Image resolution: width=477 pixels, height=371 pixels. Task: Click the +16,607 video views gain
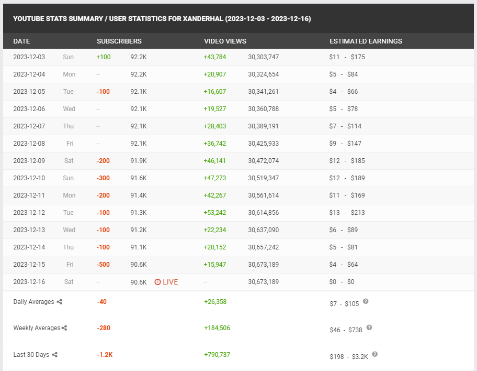point(215,92)
